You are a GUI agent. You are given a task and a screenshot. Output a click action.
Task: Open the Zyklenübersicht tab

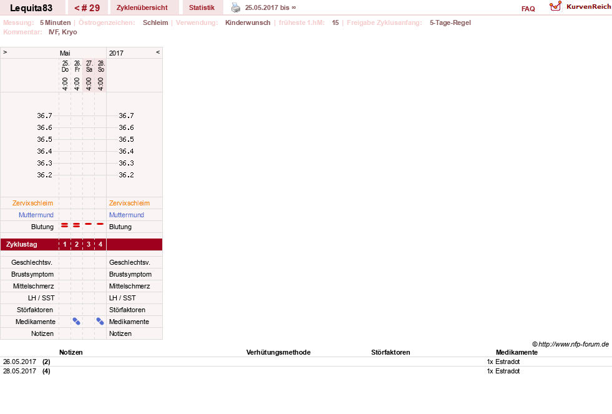(x=142, y=8)
